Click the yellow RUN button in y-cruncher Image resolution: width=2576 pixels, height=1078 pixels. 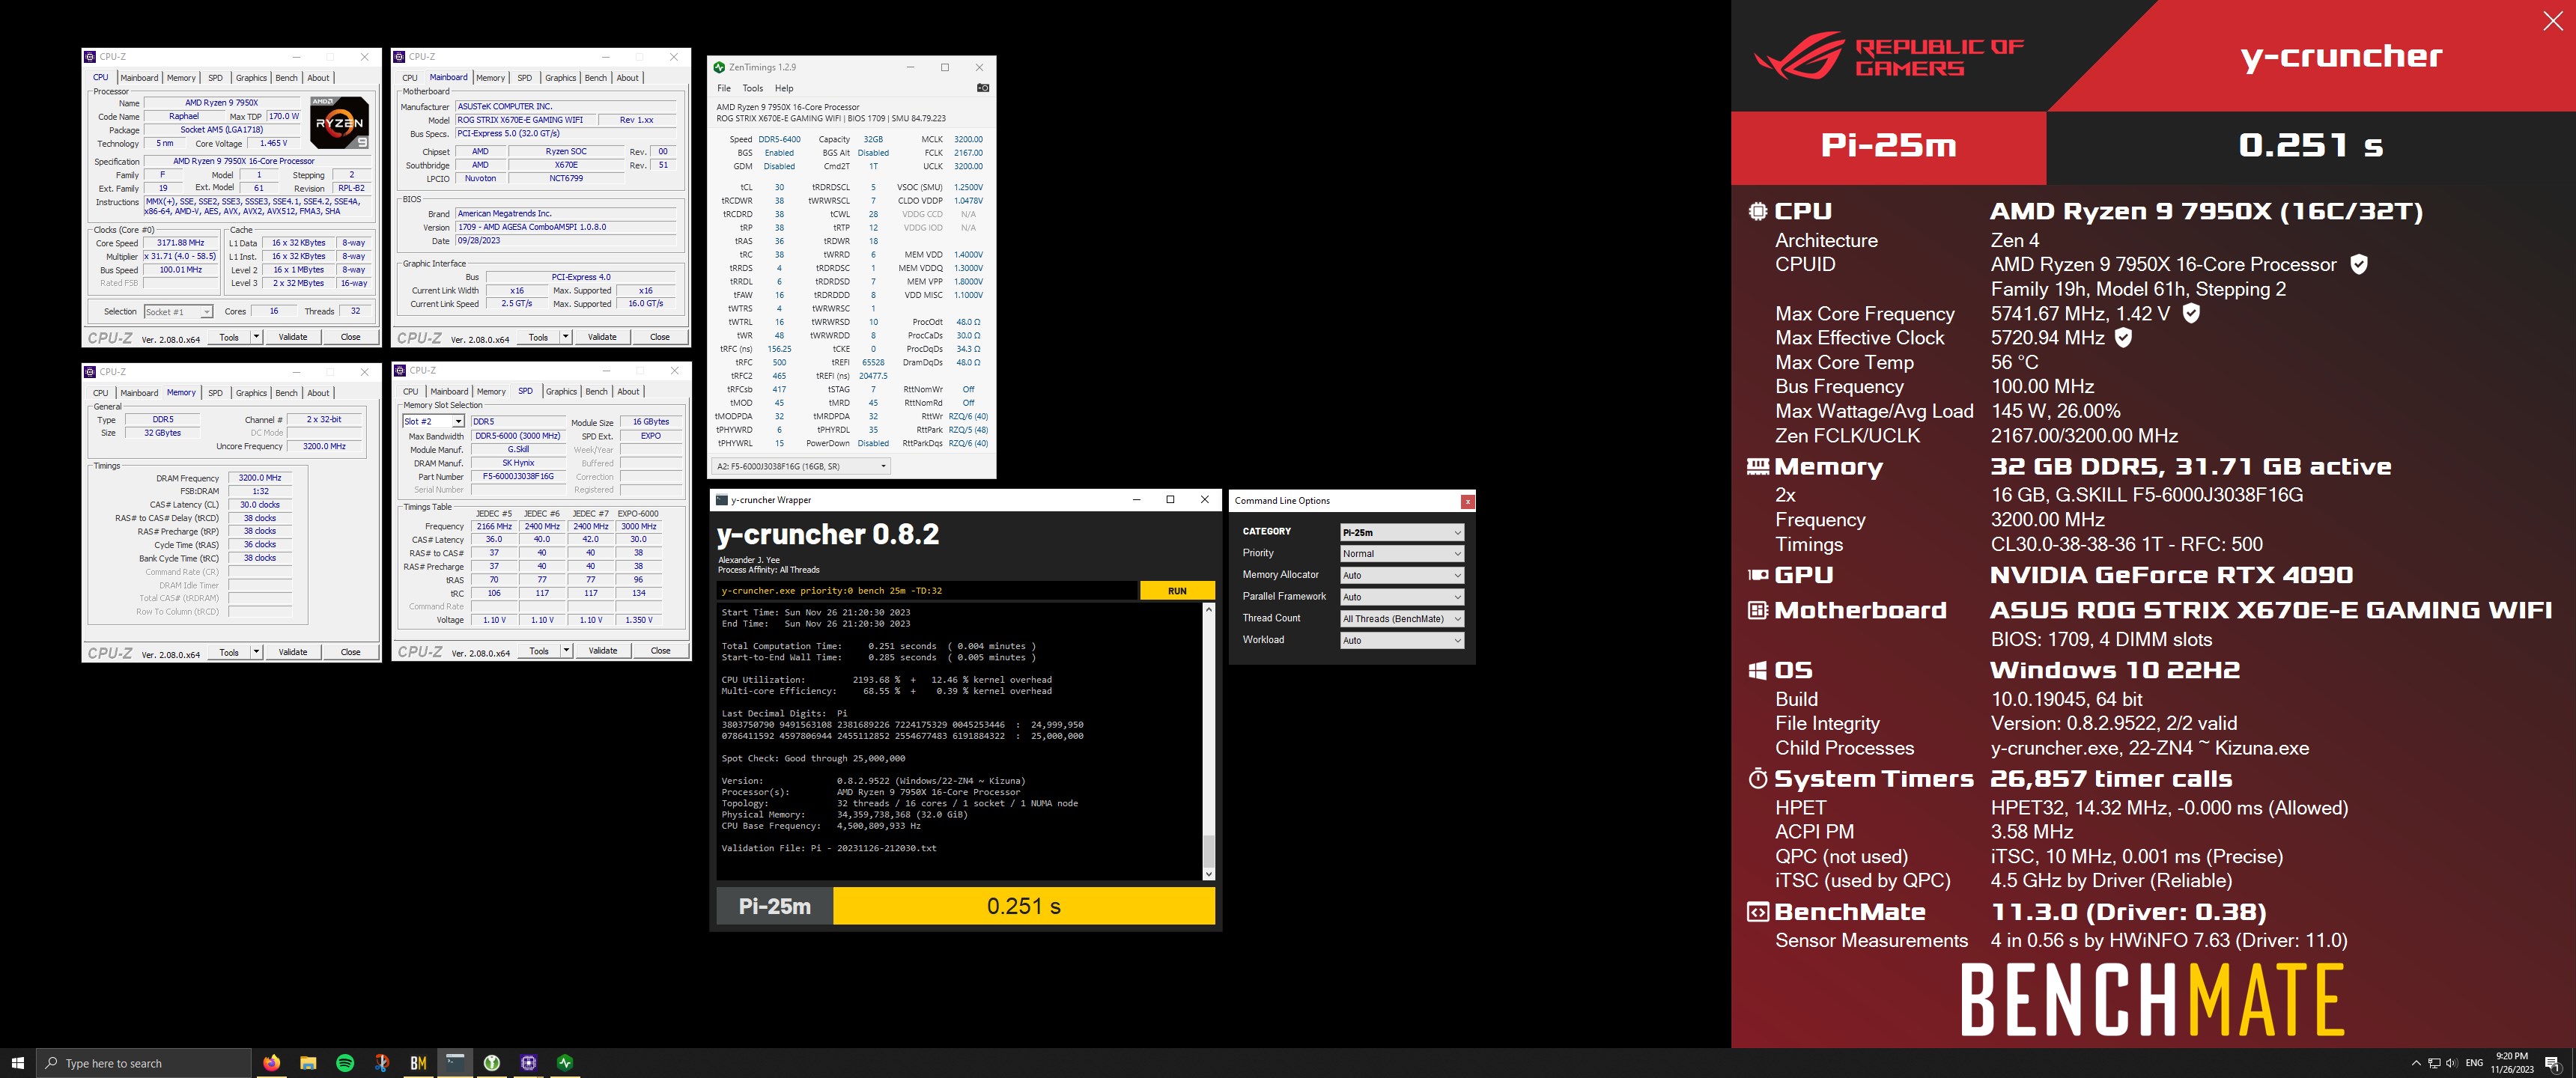click(x=1177, y=591)
